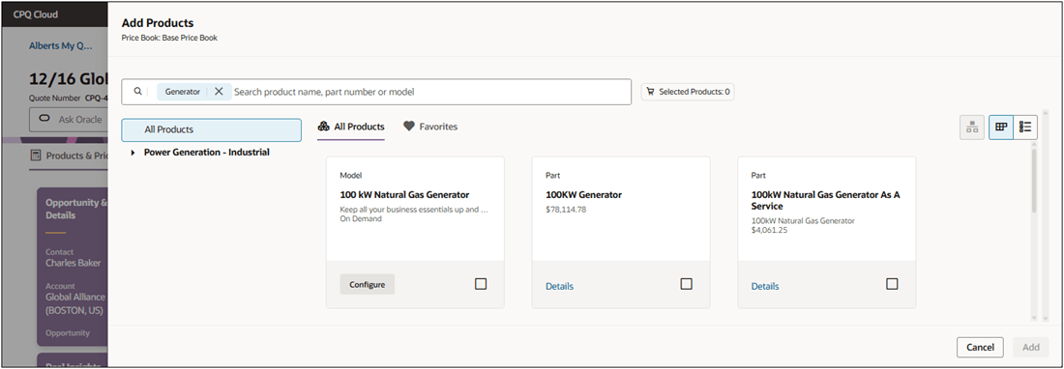Select the 100KW Generator checkbox
The height and width of the screenshot is (369, 1064).
pos(686,284)
